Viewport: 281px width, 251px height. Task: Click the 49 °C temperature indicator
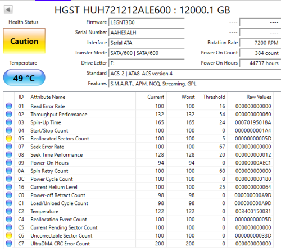pyautogui.click(x=24, y=77)
